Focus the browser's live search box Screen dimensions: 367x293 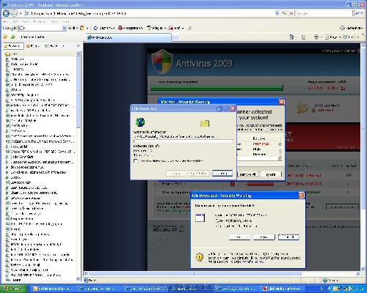click(x=324, y=13)
